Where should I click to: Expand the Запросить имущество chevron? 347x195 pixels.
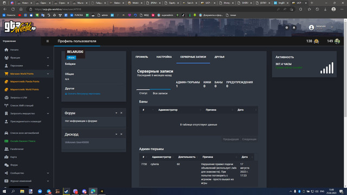pyautogui.click(x=48, y=113)
